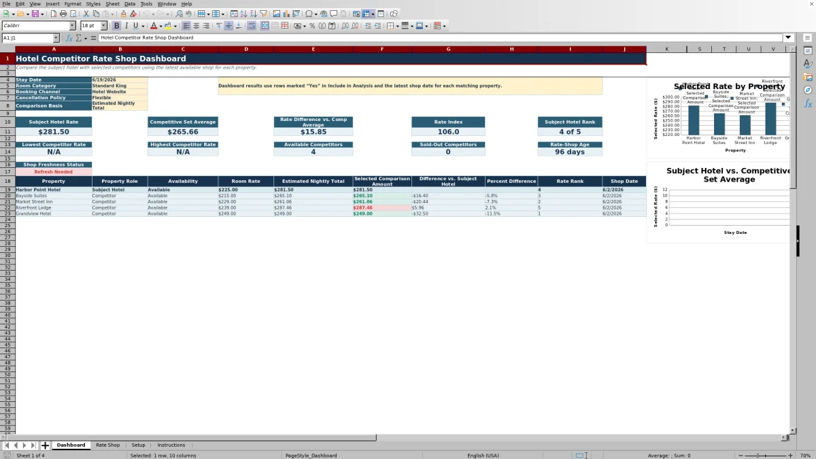The width and height of the screenshot is (816, 459).
Task: Click the Find and Replace icon
Action: point(178,14)
